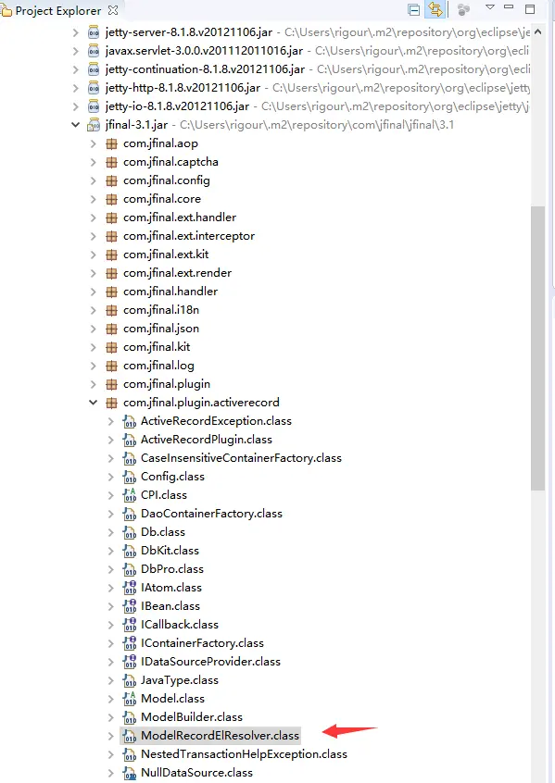
Task: Select DbKit.class in the tree
Action: pyautogui.click(x=170, y=551)
